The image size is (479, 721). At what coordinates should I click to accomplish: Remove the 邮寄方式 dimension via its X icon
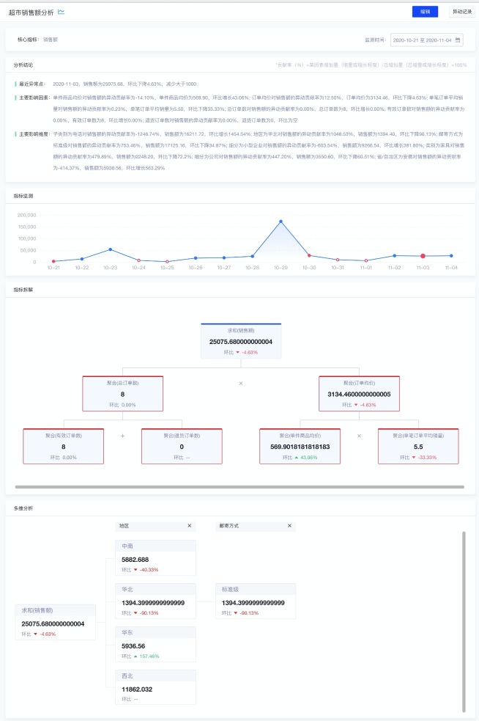[289, 526]
